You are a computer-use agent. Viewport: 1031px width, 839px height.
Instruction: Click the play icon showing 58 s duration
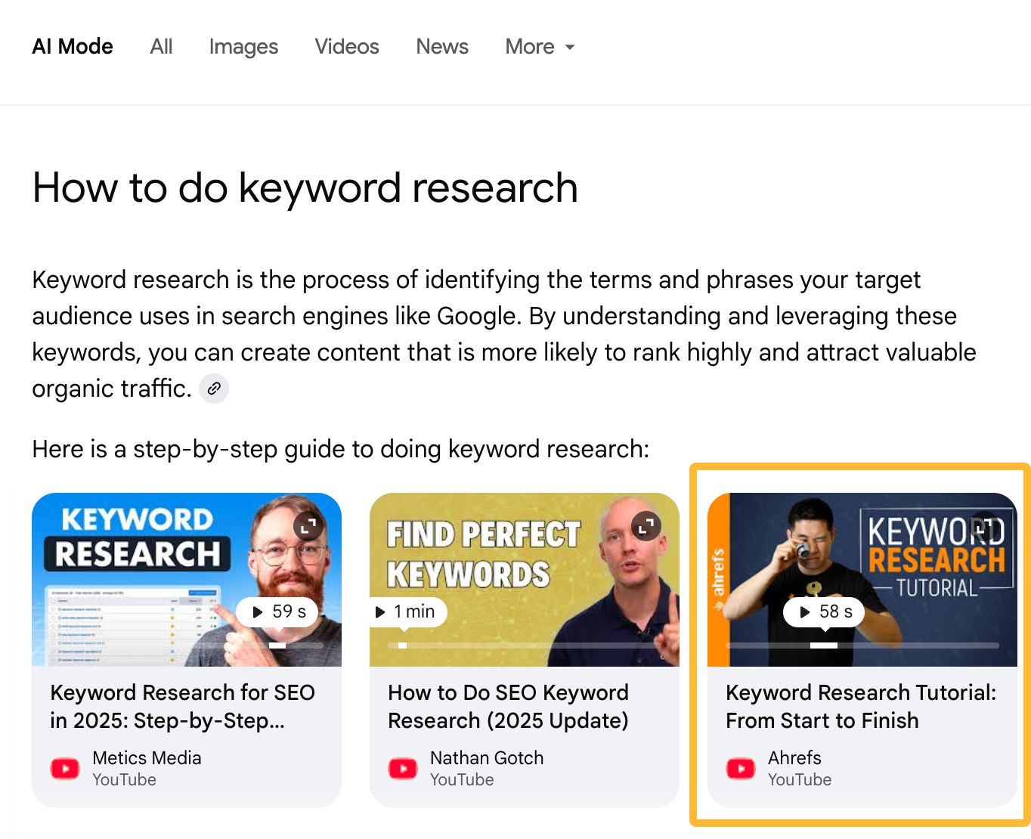click(x=803, y=612)
